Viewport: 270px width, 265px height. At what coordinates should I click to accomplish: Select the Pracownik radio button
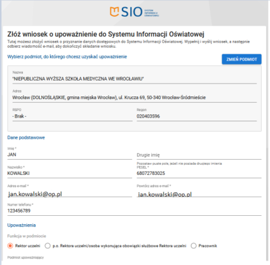point(193,246)
